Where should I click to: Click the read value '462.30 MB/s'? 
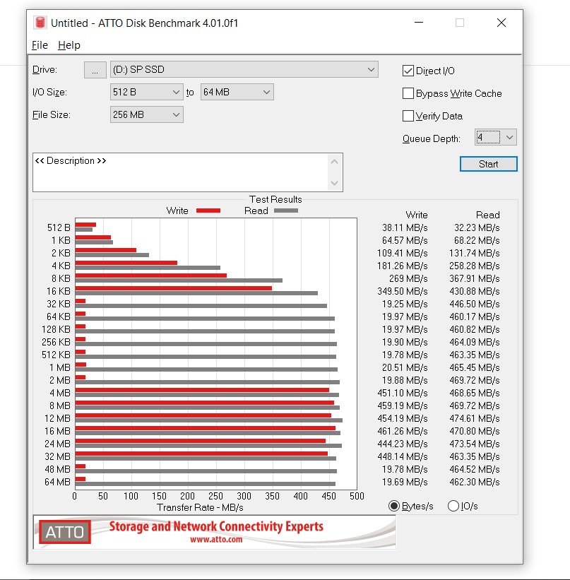[474, 482]
